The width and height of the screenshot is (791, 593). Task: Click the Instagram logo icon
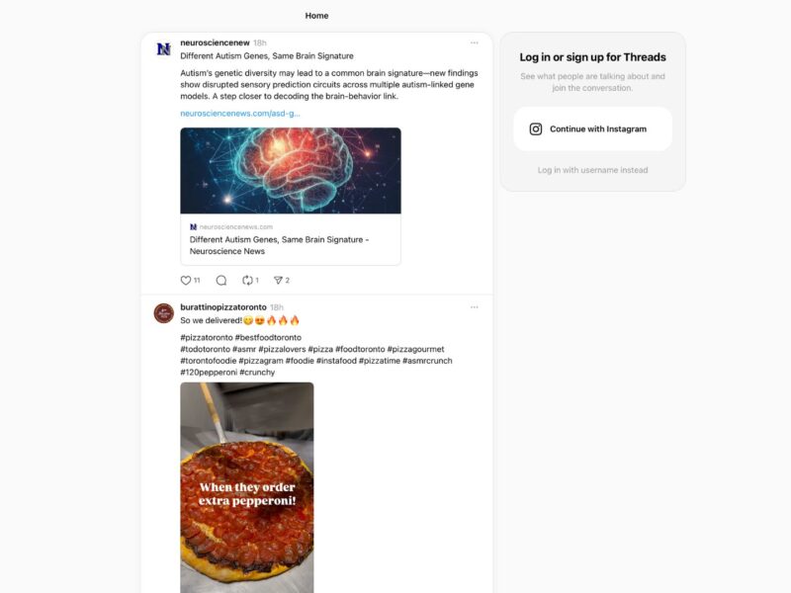[x=536, y=129]
